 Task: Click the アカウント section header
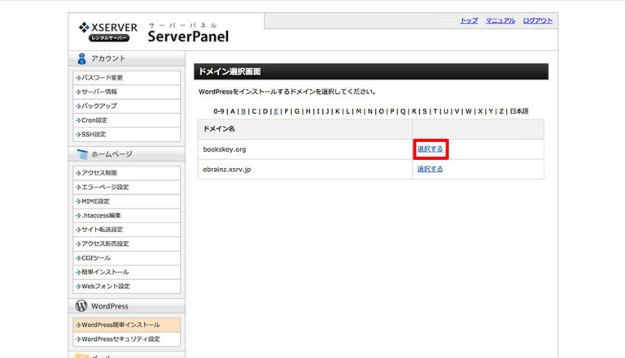(x=126, y=58)
